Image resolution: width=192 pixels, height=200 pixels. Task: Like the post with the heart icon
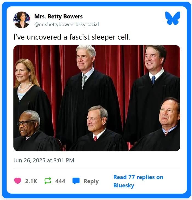pyautogui.click(x=18, y=181)
